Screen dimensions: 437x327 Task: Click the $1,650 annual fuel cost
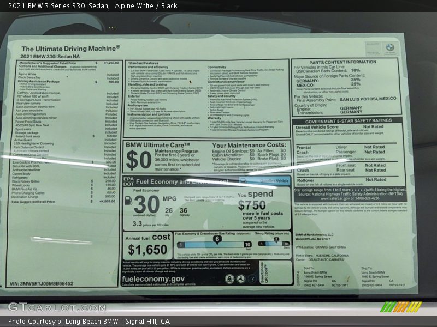point(147,250)
